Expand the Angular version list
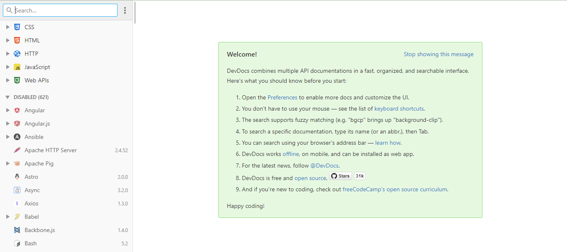The image size is (567, 252). [7, 110]
